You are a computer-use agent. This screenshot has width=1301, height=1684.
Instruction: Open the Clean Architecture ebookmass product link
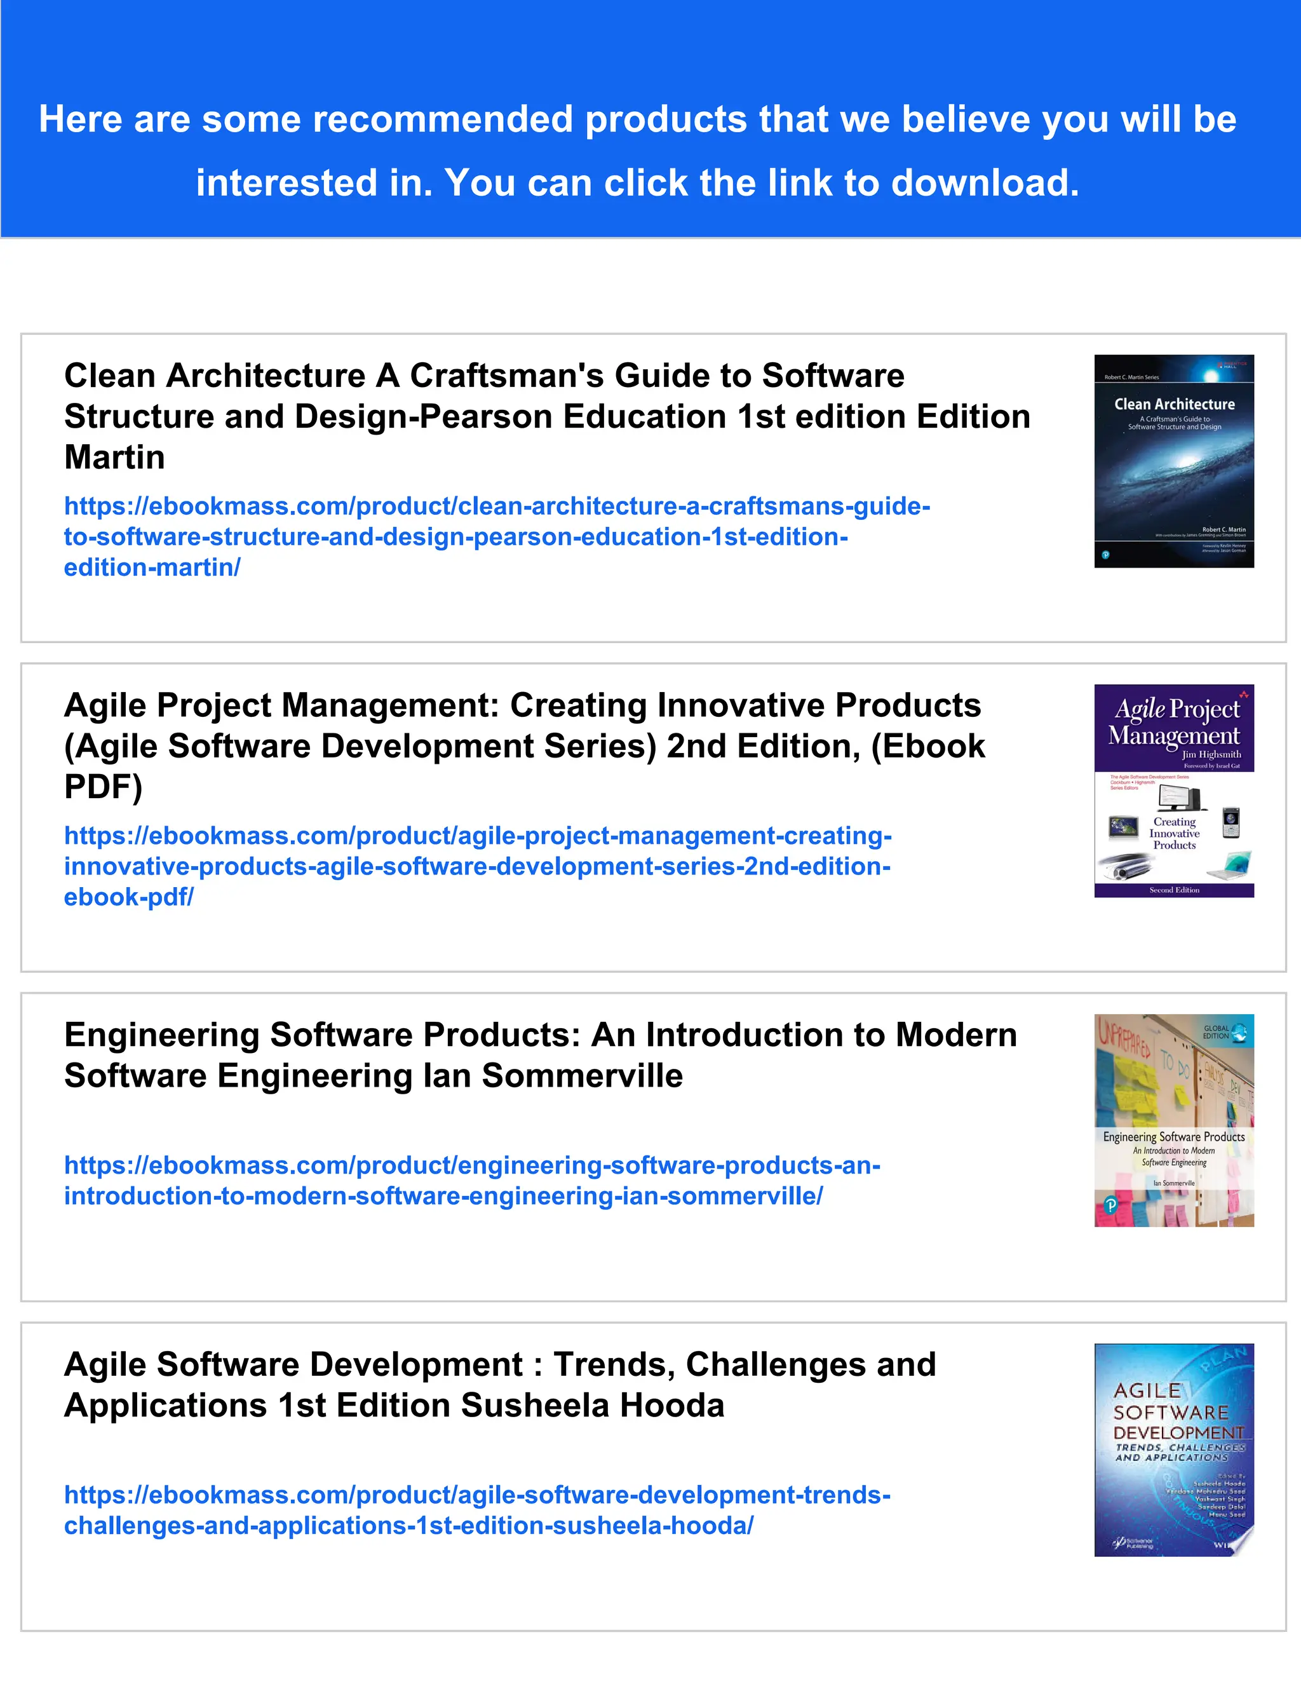[497, 537]
